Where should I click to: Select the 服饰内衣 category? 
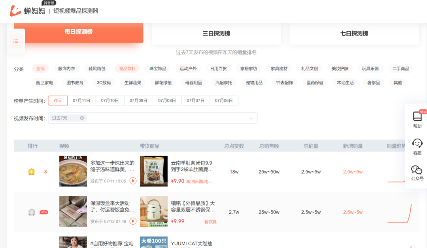66,69
